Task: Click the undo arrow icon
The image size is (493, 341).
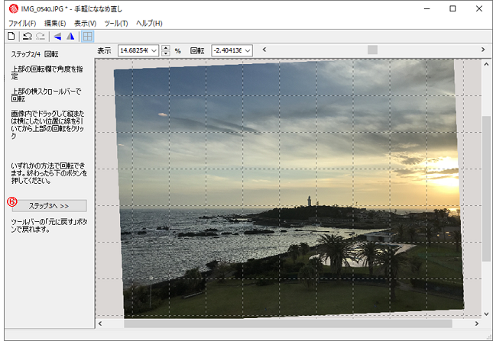Action: pyautogui.click(x=27, y=36)
